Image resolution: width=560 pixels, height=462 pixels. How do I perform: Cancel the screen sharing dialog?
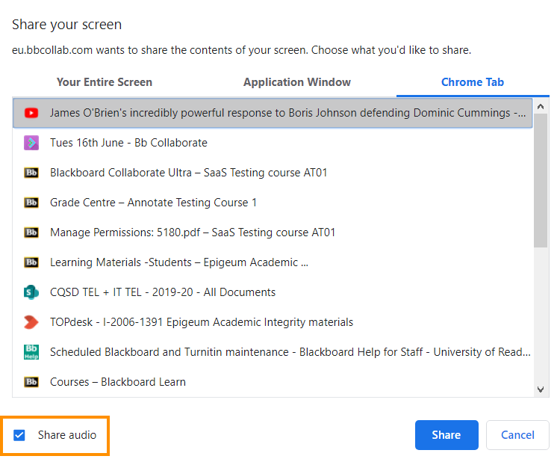click(x=517, y=435)
